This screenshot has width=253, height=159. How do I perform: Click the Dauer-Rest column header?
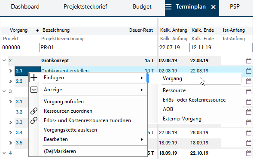click(141, 30)
